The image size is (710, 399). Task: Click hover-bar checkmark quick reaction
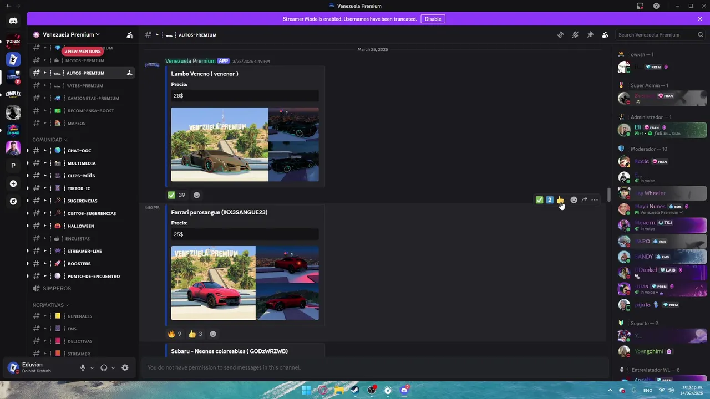539,200
